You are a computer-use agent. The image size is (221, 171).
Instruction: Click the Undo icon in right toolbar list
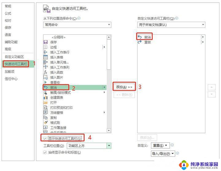[140, 37]
